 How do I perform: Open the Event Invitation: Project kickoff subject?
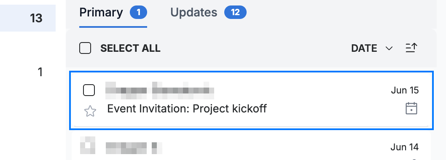click(x=187, y=109)
